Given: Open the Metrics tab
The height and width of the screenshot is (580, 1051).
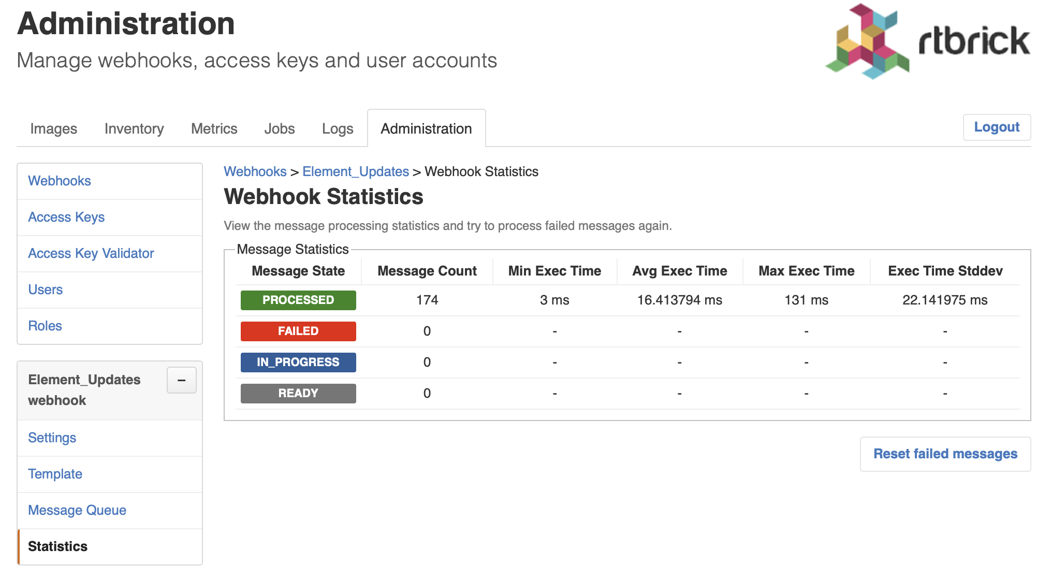Looking at the screenshot, I should pos(213,128).
